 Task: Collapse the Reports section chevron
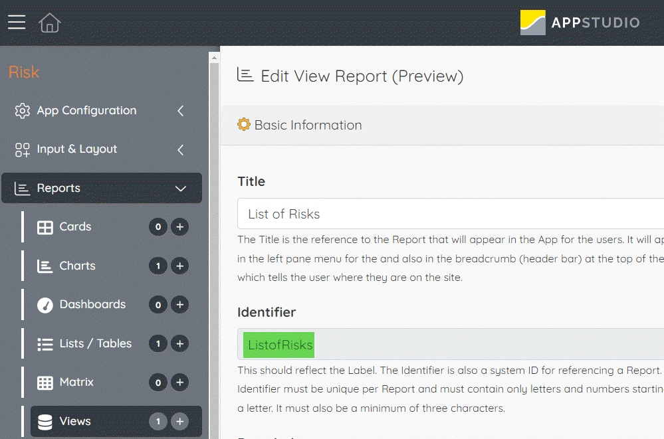point(181,189)
